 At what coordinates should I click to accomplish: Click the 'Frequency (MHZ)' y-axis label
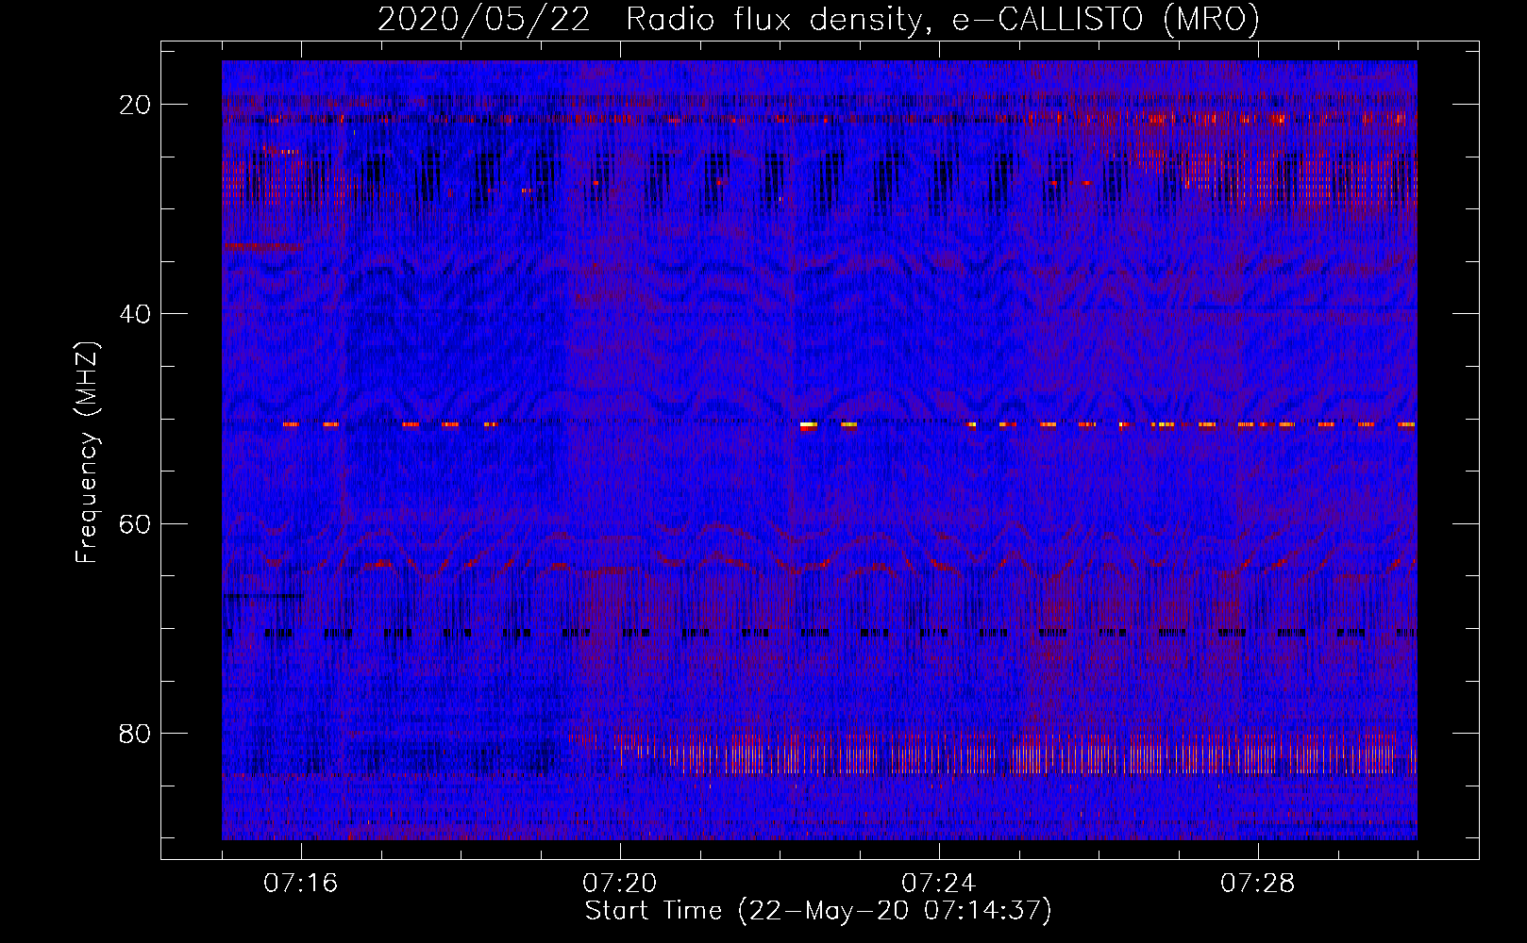[x=87, y=452]
